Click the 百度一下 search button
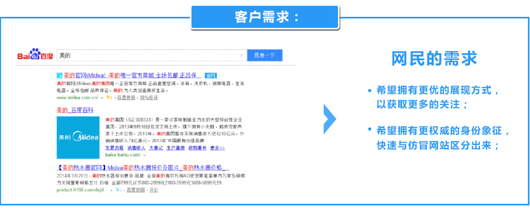 264,55
